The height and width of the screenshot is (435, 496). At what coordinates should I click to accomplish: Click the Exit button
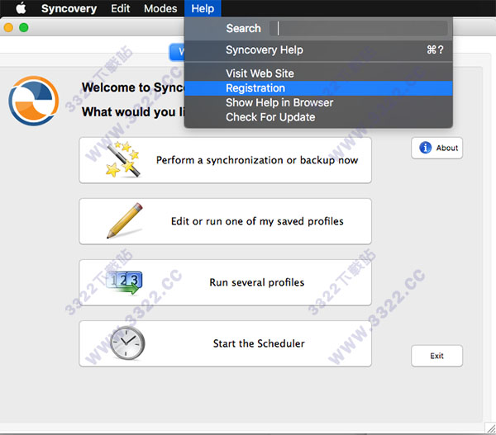tap(436, 356)
